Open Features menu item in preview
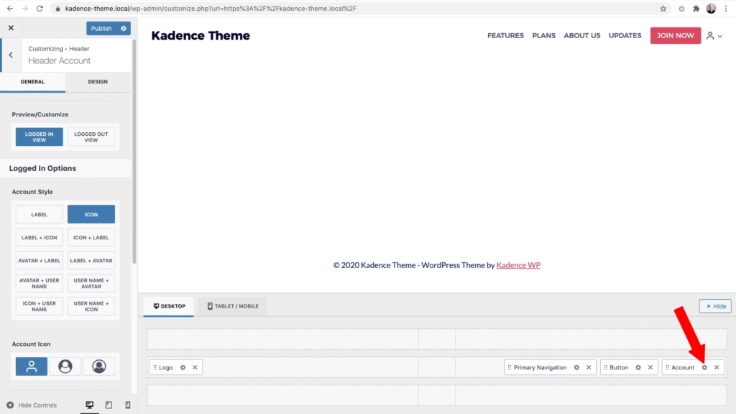Viewport: 736px width, 414px height. coord(505,36)
